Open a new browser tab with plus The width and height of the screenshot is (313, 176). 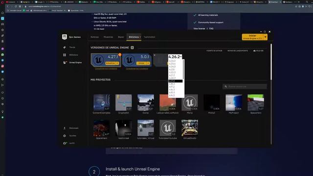[x=299, y=2]
